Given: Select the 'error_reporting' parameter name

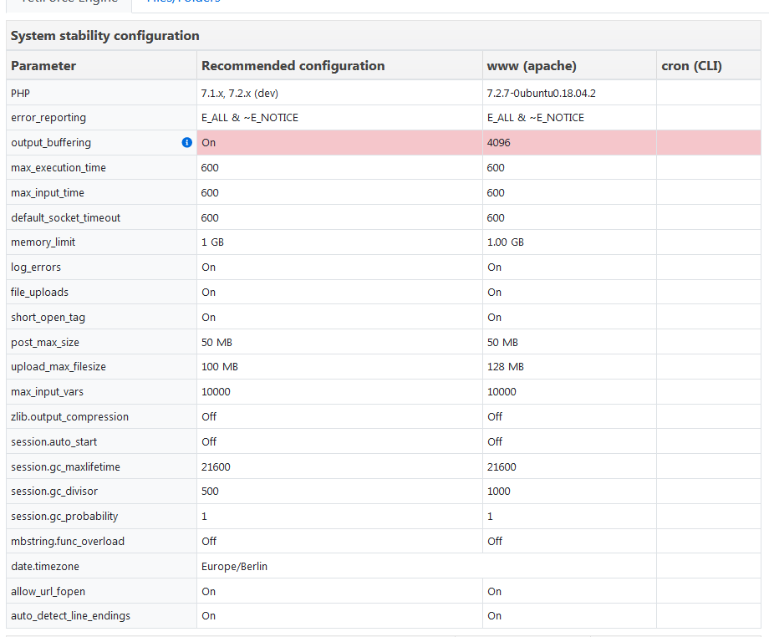Looking at the screenshot, I should pos(48,118).
